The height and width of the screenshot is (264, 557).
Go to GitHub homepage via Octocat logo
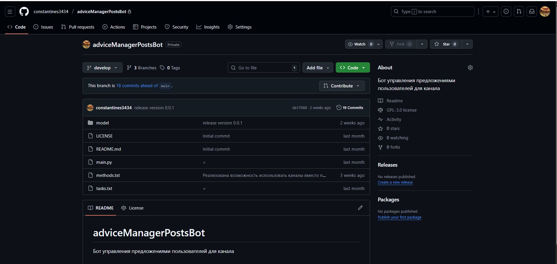[24, 12]
